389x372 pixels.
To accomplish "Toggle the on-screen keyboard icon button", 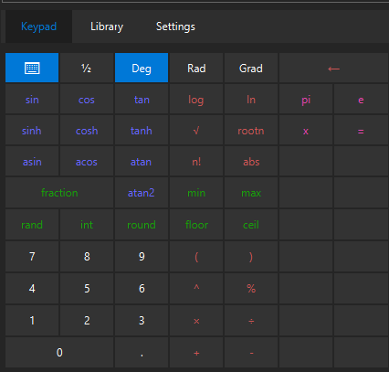I will click(32, 68).
